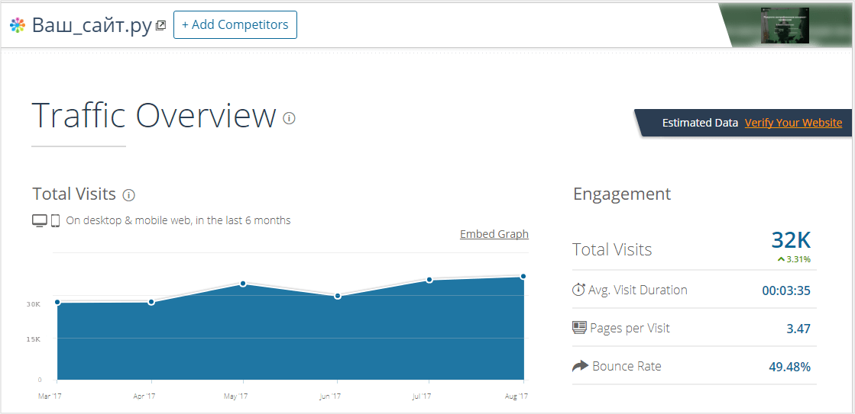Select the Mar '17 data point on graph
The height and width of the screenshot is (414, 855).
tap(57, 302)
